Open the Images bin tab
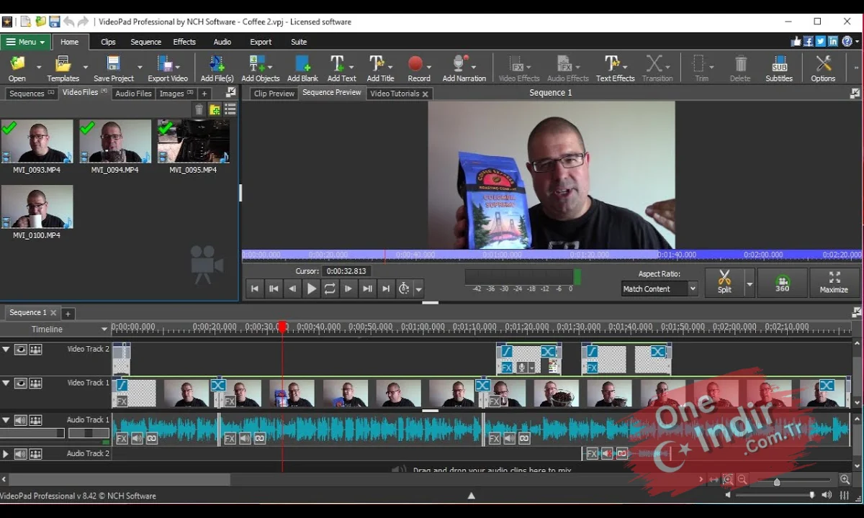Screen dimensions: 864x518 click(x=176, y=94)
